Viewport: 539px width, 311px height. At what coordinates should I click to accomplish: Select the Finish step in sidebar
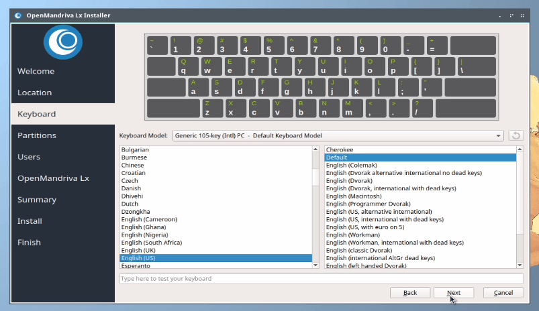[x=63, y=243]
